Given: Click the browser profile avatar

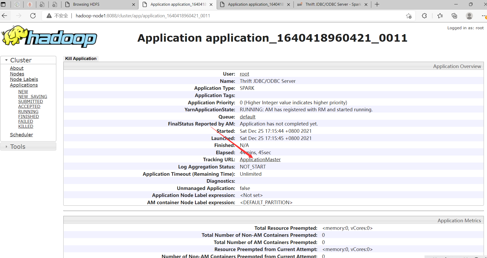Looking at the screenshot, I should coord(469,16).
